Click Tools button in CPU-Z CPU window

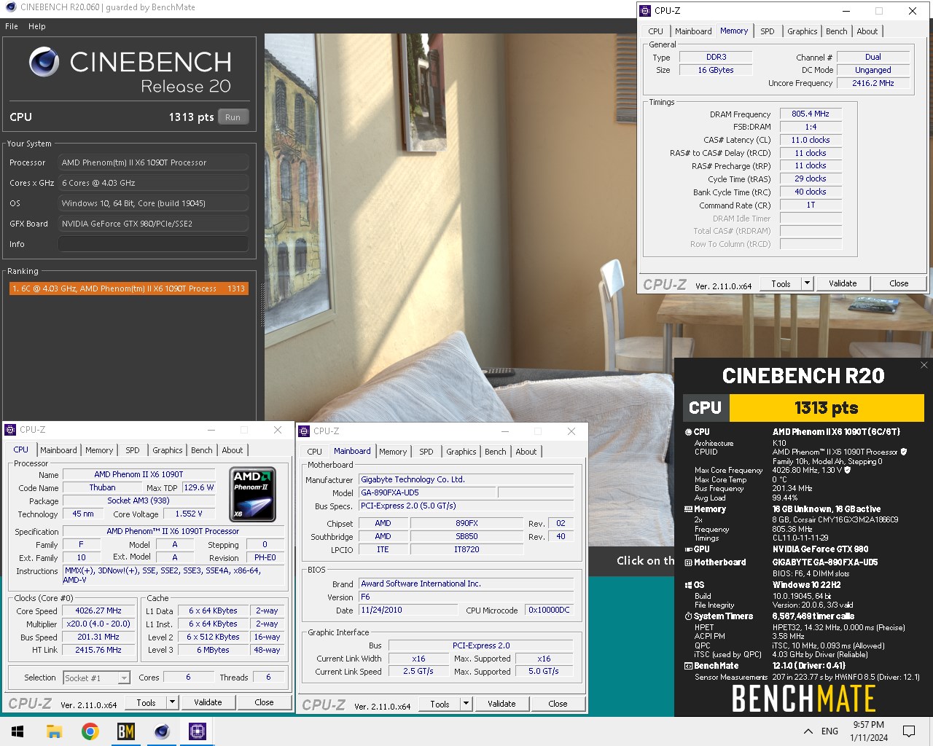[x=146, y=702]
